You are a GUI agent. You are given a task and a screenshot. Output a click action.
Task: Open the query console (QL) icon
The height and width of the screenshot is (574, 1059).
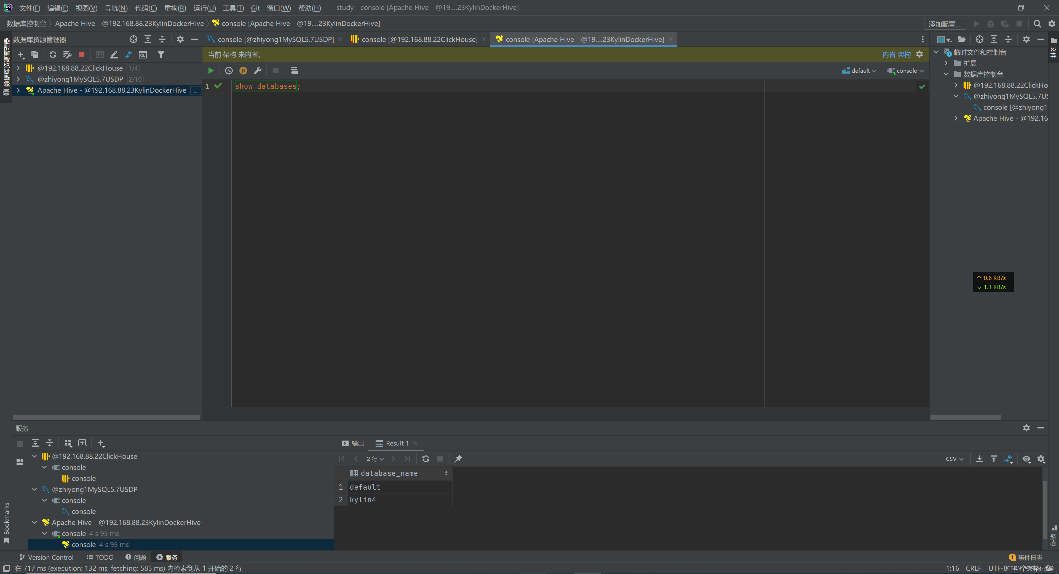tap(143, 55)
